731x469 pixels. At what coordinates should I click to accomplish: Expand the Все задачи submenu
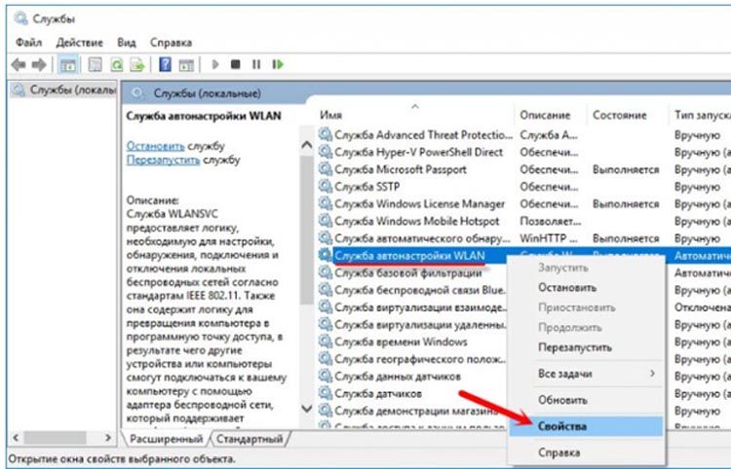[586, 374]
